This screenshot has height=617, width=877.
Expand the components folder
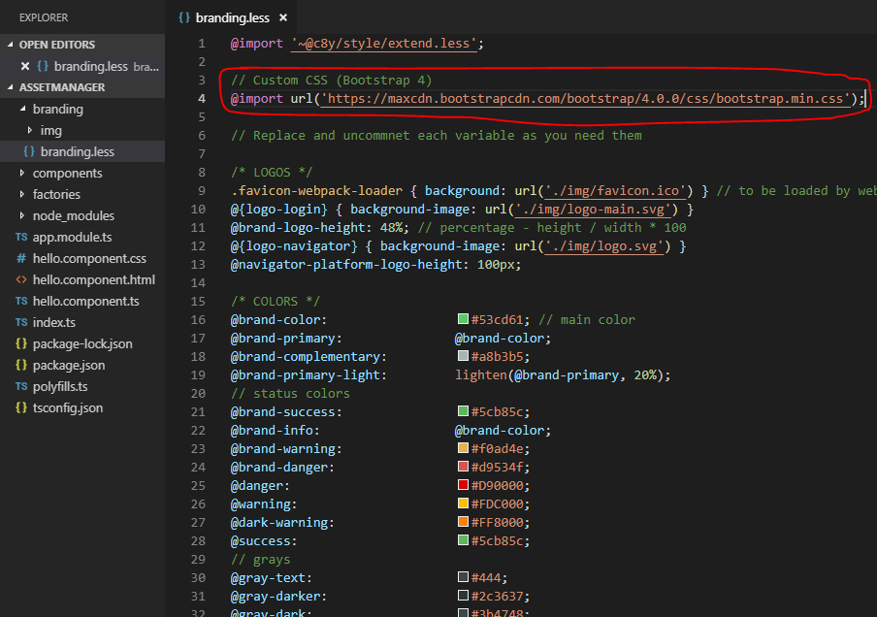point(23,174)
